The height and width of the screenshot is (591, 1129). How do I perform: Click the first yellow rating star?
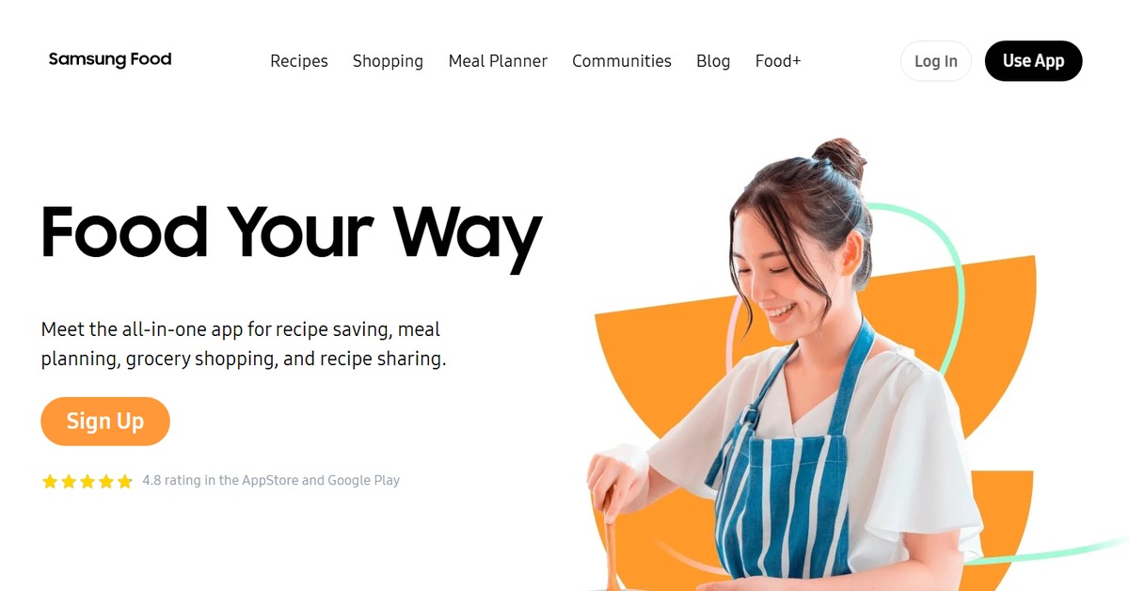tap(50, 481)
